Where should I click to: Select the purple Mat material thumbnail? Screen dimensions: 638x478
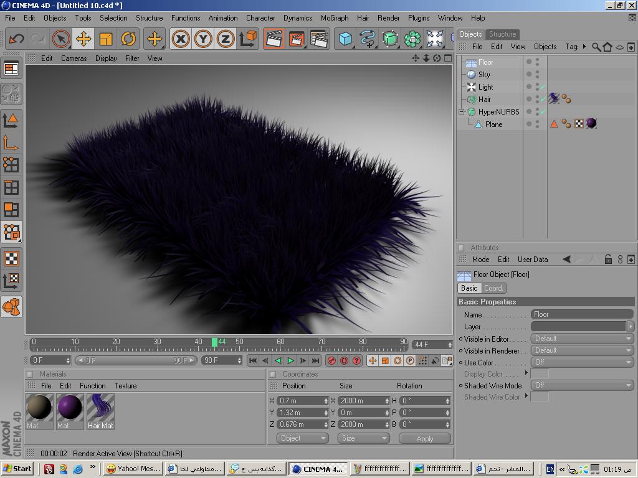(x=70, y=411)
